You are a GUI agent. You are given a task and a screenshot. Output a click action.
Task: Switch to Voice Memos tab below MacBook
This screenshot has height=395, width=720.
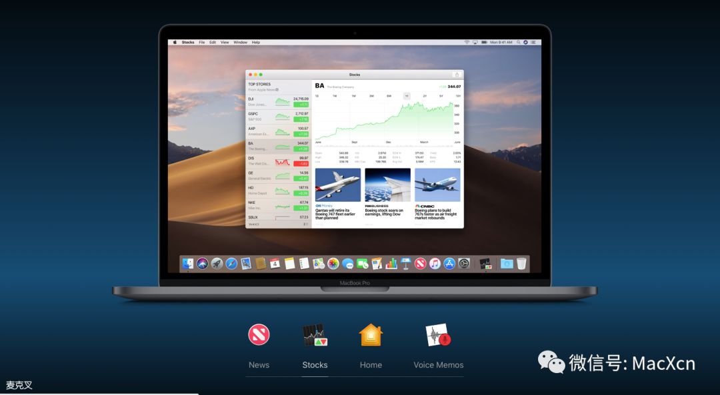[439, 346]
